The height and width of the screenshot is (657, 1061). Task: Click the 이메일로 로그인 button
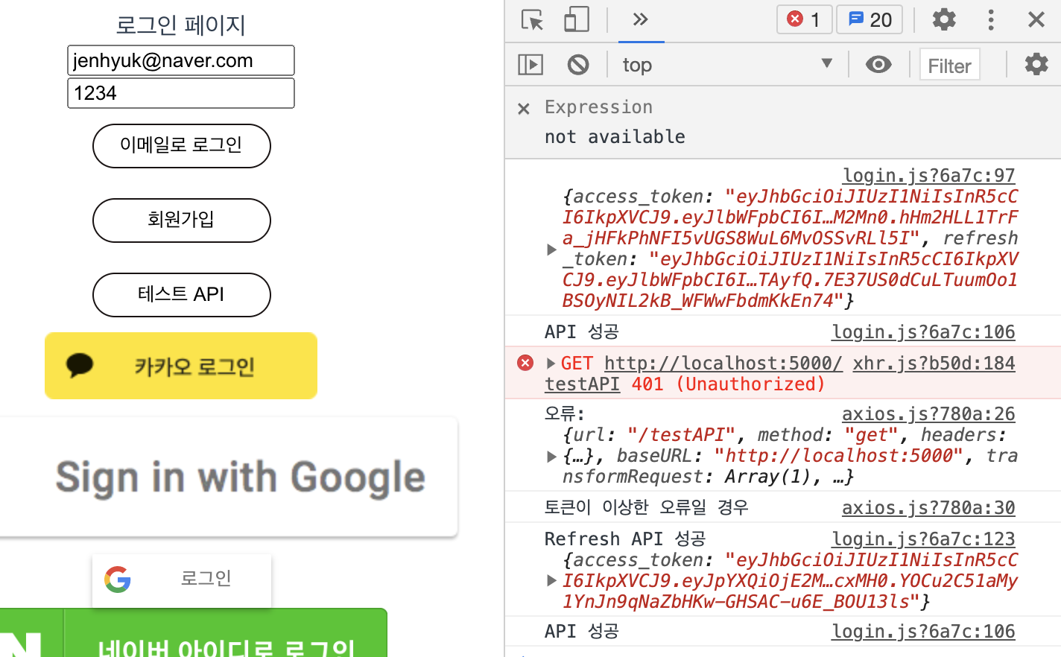coord(182,146)
